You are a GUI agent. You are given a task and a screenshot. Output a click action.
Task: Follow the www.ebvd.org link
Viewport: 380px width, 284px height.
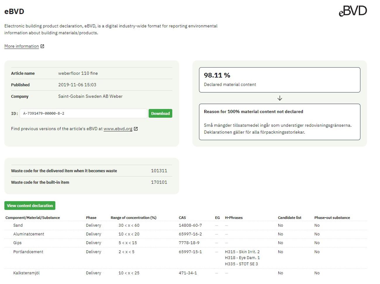click(118, 129)
